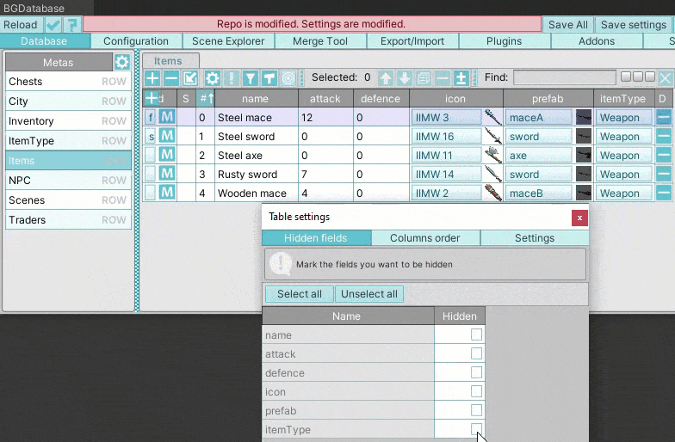Click the filter funnel icon in toolbar
The image size is (675, 442).
click(250, 78)
